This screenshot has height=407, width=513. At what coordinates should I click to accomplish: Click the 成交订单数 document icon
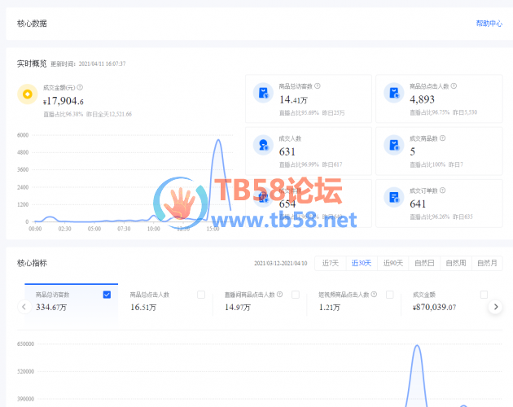(x=393, y=197)
